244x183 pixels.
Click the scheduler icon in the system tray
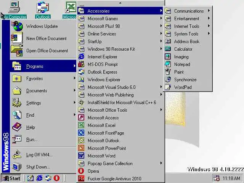coord(216,178)
